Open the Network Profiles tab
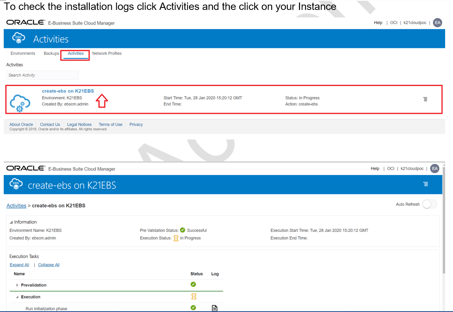The image size is (453, 312). tap(107, 53)
